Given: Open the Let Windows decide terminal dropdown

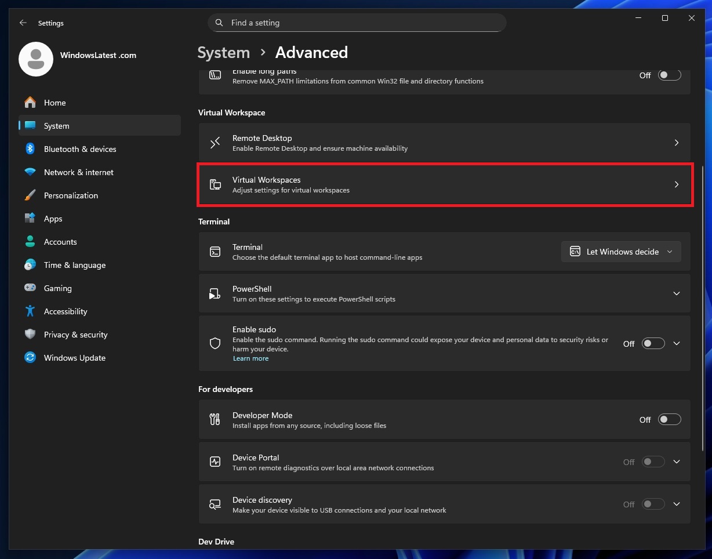Looking at the screenshot, I should coord(620,252).
